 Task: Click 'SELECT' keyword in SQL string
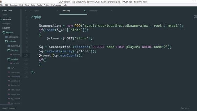pos(98,47)
